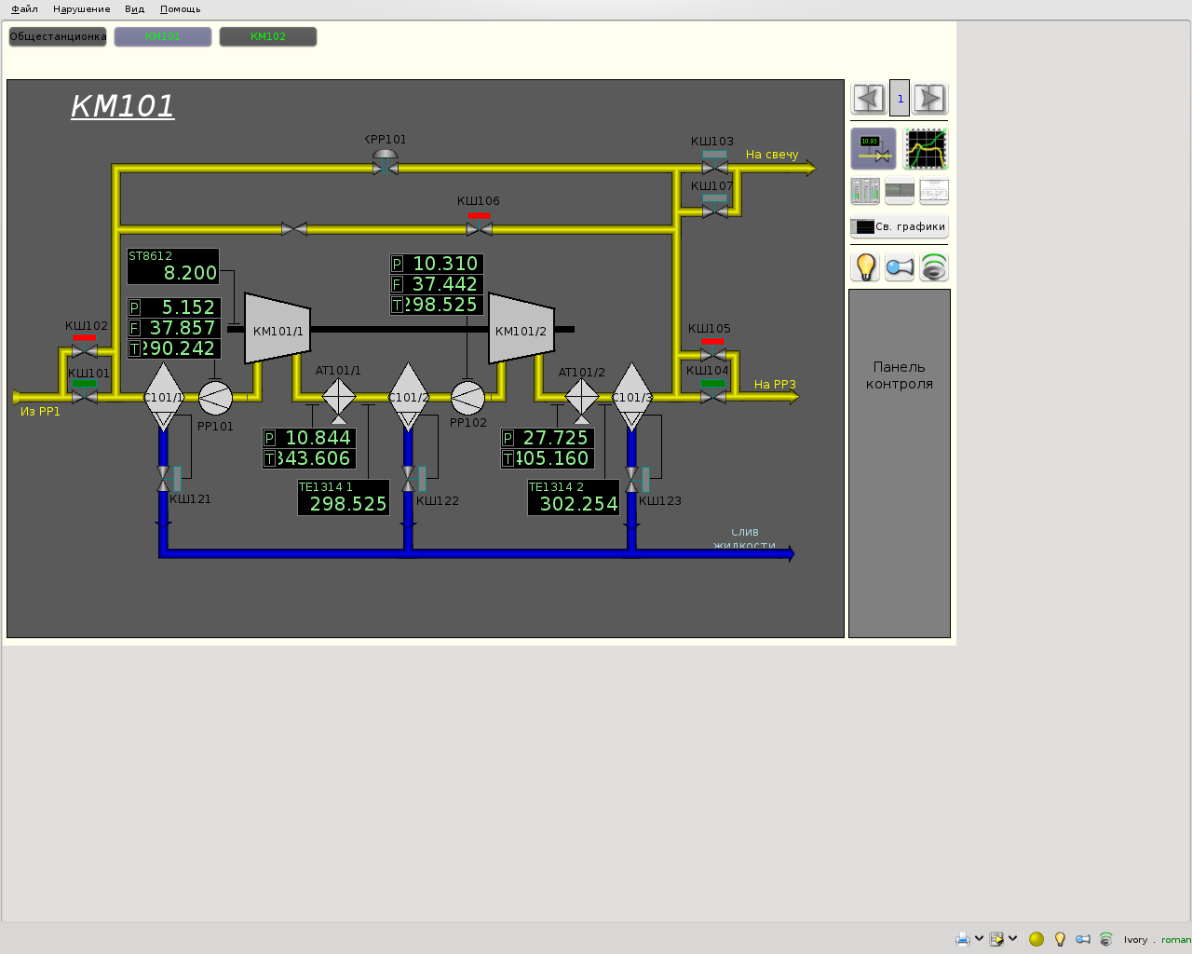1192x954 pixels.
Task: Open the Вид menu
Action: tap(134, 9)
